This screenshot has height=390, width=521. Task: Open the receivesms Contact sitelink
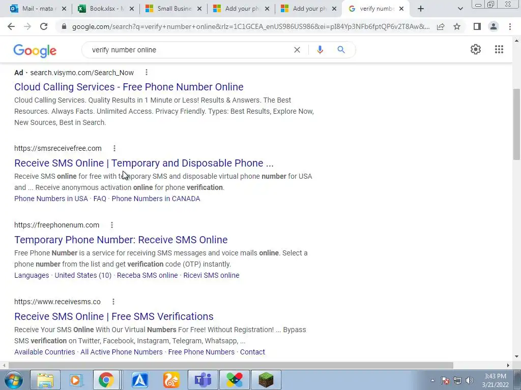pyautogui.click(x=252, y=352)
